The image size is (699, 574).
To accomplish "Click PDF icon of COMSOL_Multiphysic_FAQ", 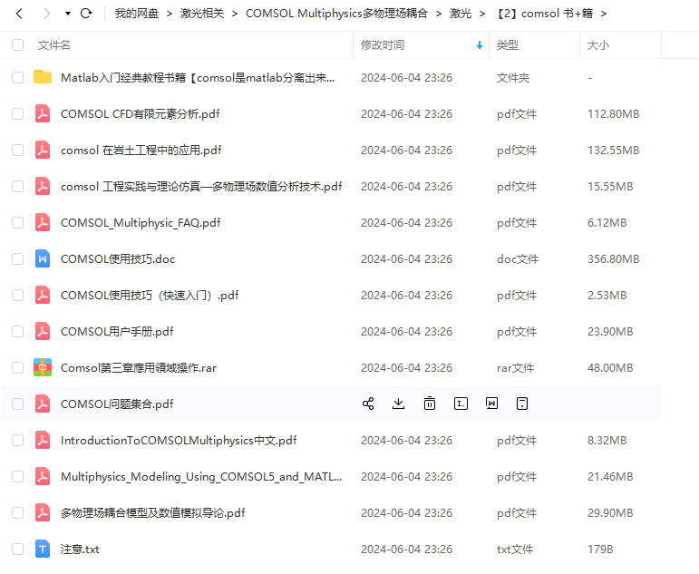I will point(43,222).
